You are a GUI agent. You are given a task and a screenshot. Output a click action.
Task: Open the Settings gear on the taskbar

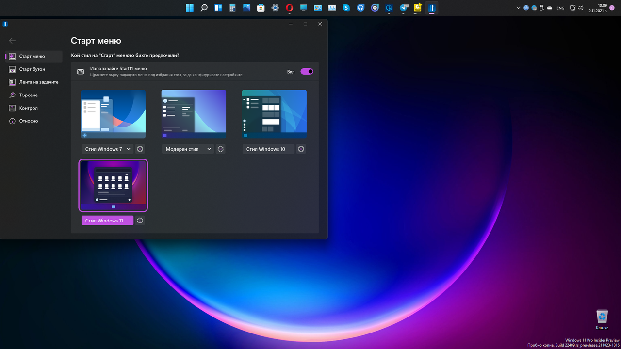click(x=275, y=8)
